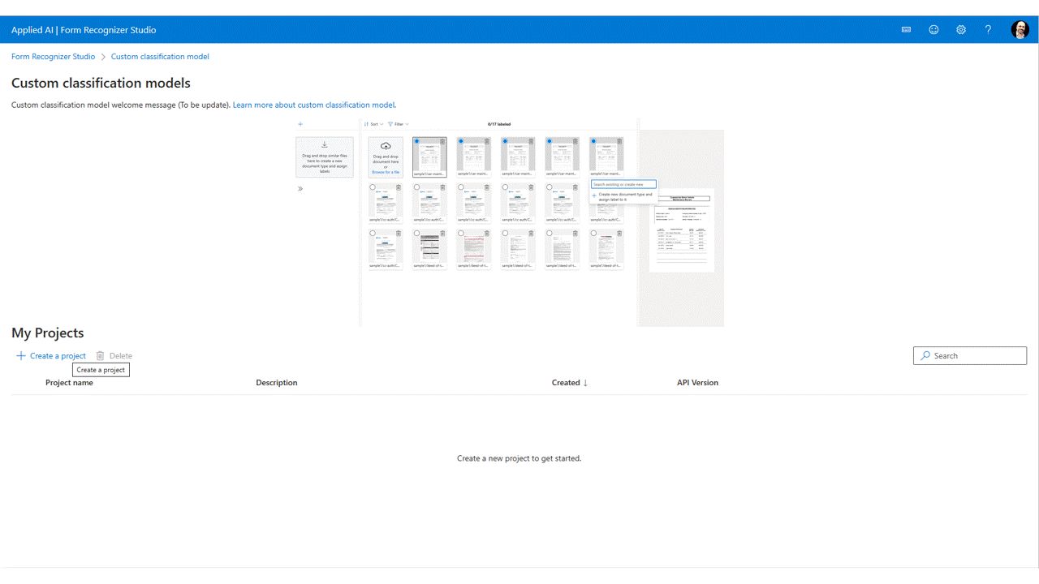Click the Search projects input field
Image resolution: width=1039 pixels, height=584 pixels.
coord(970,355)
